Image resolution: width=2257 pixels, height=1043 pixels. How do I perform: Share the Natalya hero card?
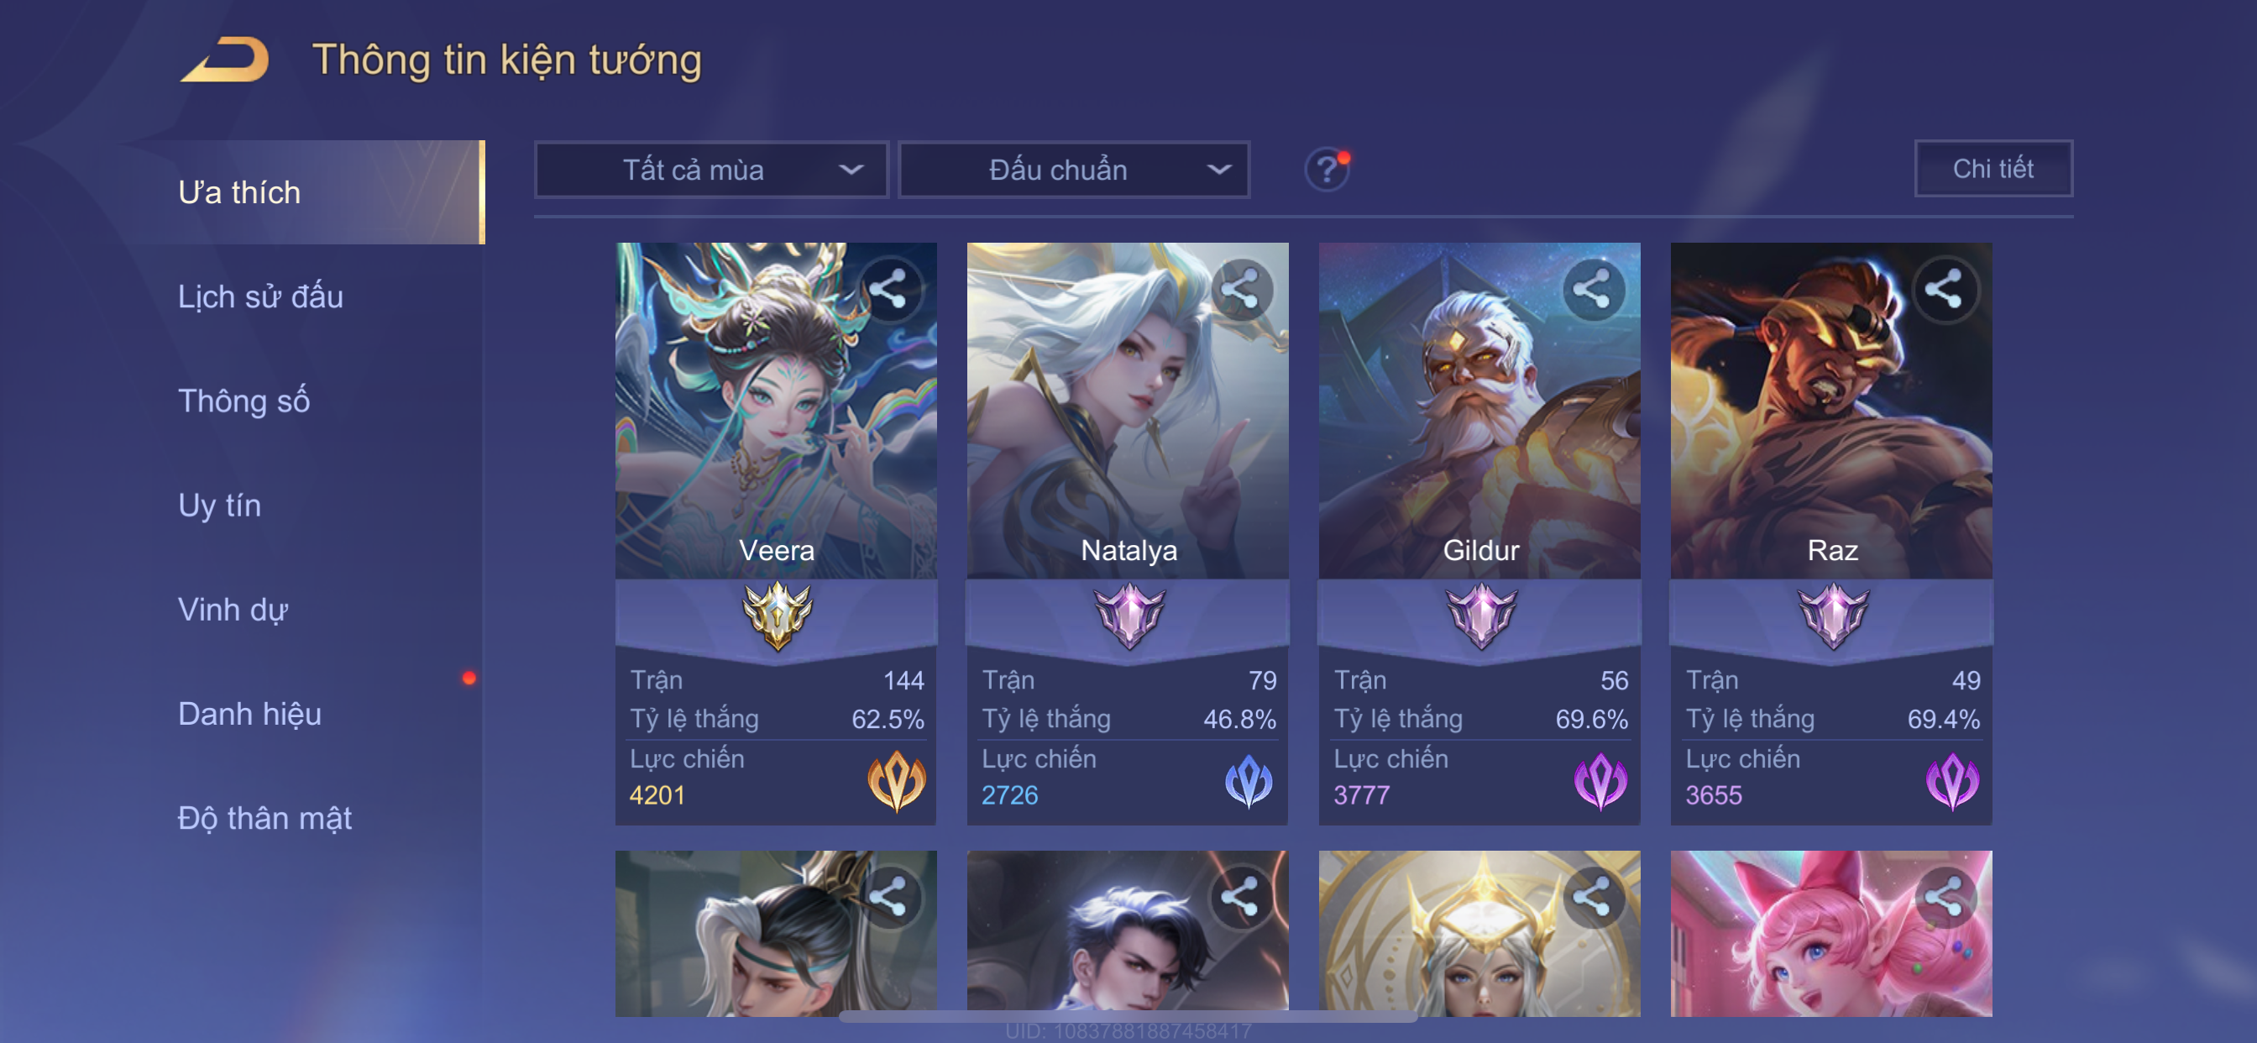click(1241, 289)
